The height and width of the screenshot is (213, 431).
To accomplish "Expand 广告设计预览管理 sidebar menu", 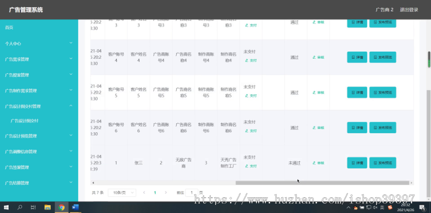I will 39,136.
